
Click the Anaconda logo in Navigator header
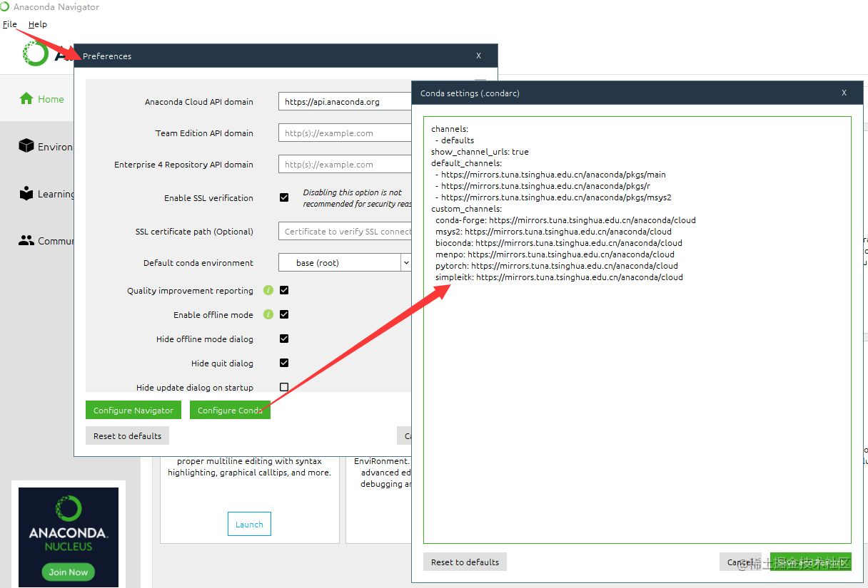tap(36, 54)
